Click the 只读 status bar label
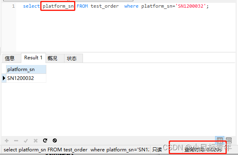Image resolution: width=238 pixels, height=155 pixels. [157, 150]
